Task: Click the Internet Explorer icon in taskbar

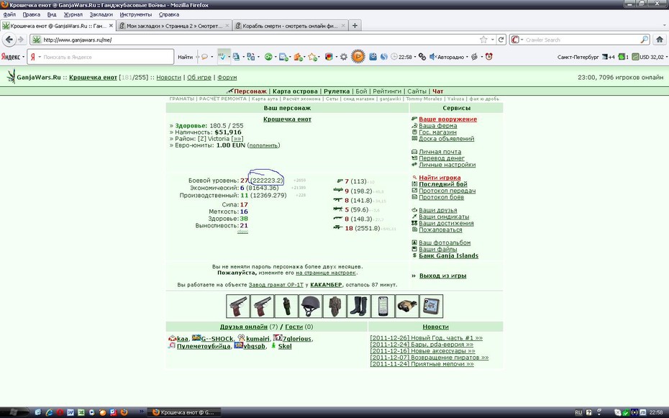Action: point(49,412)
